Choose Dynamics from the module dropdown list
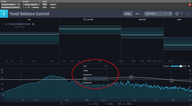Viewport: 192px width, 106px height. tap(95, 75)
